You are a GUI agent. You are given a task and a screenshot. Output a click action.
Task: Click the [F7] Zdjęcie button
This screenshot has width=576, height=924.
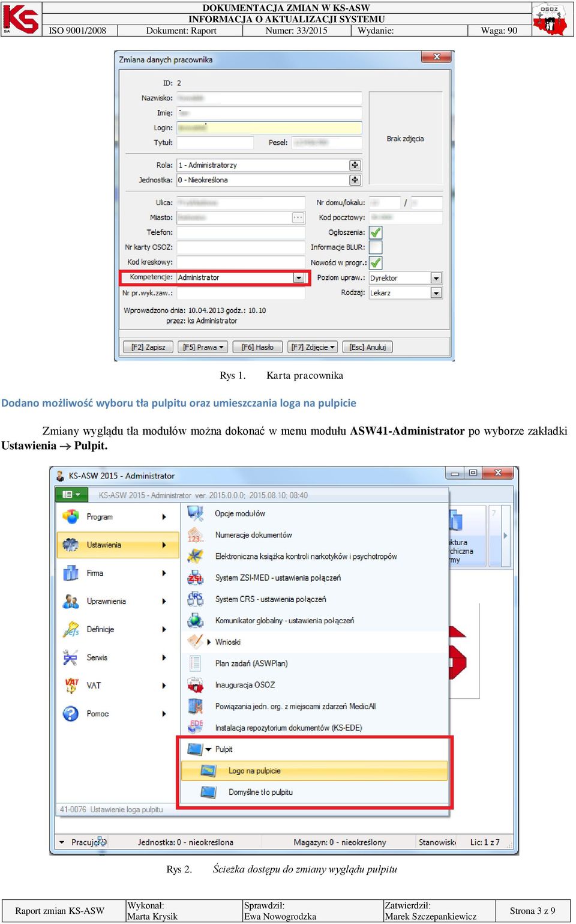pyautogui.click(x=313, y=347)
